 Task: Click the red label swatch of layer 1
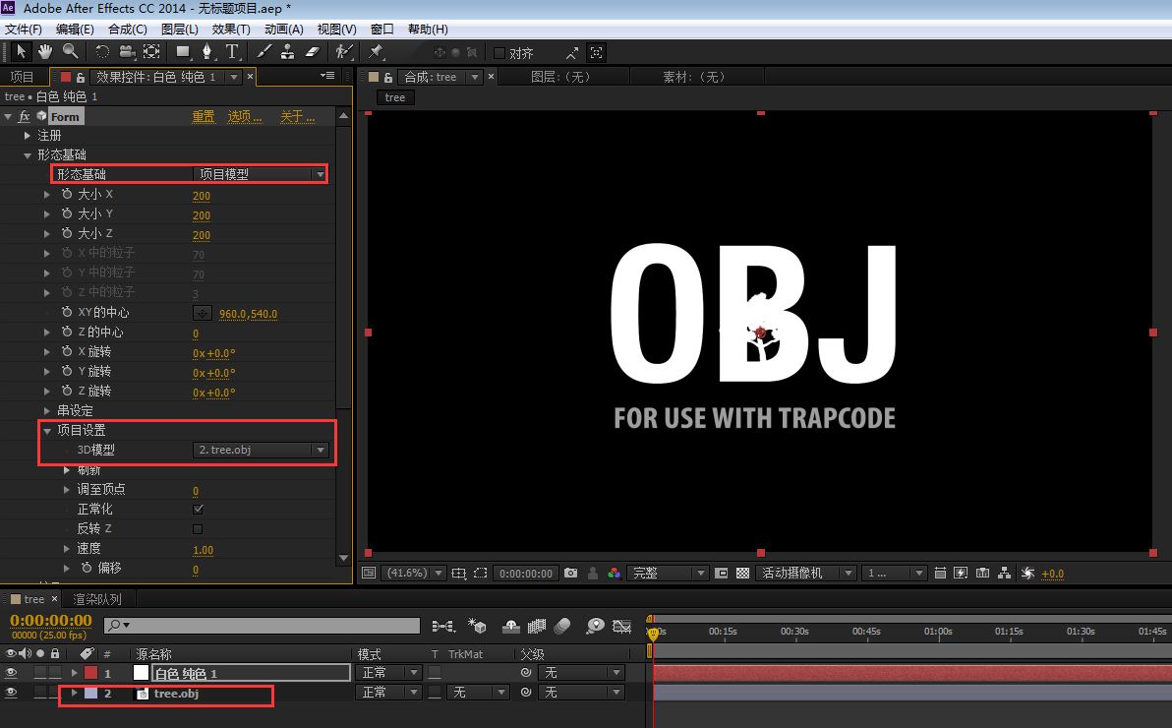[x=90, y=673]
